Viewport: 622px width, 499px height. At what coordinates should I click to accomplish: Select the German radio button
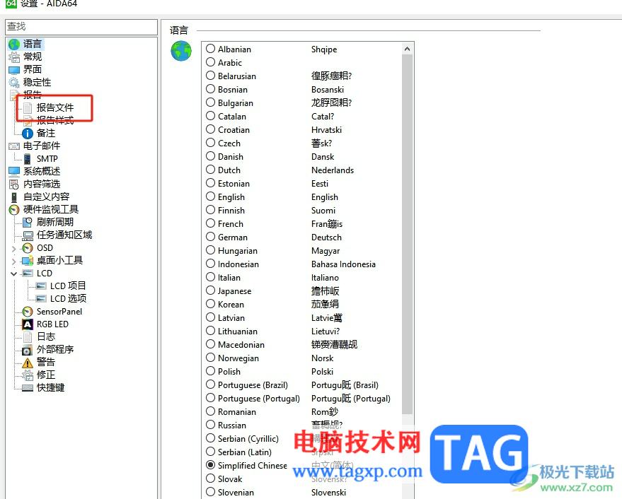(x=211, y=237)
